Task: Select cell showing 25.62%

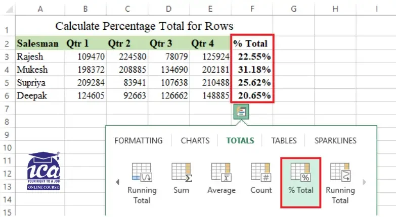Action: (x=252, y=83)
